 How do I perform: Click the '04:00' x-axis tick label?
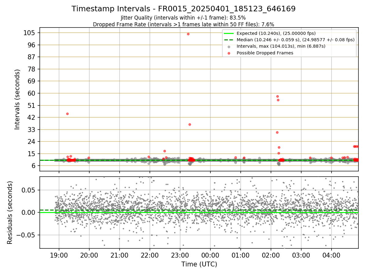(332, 255)
